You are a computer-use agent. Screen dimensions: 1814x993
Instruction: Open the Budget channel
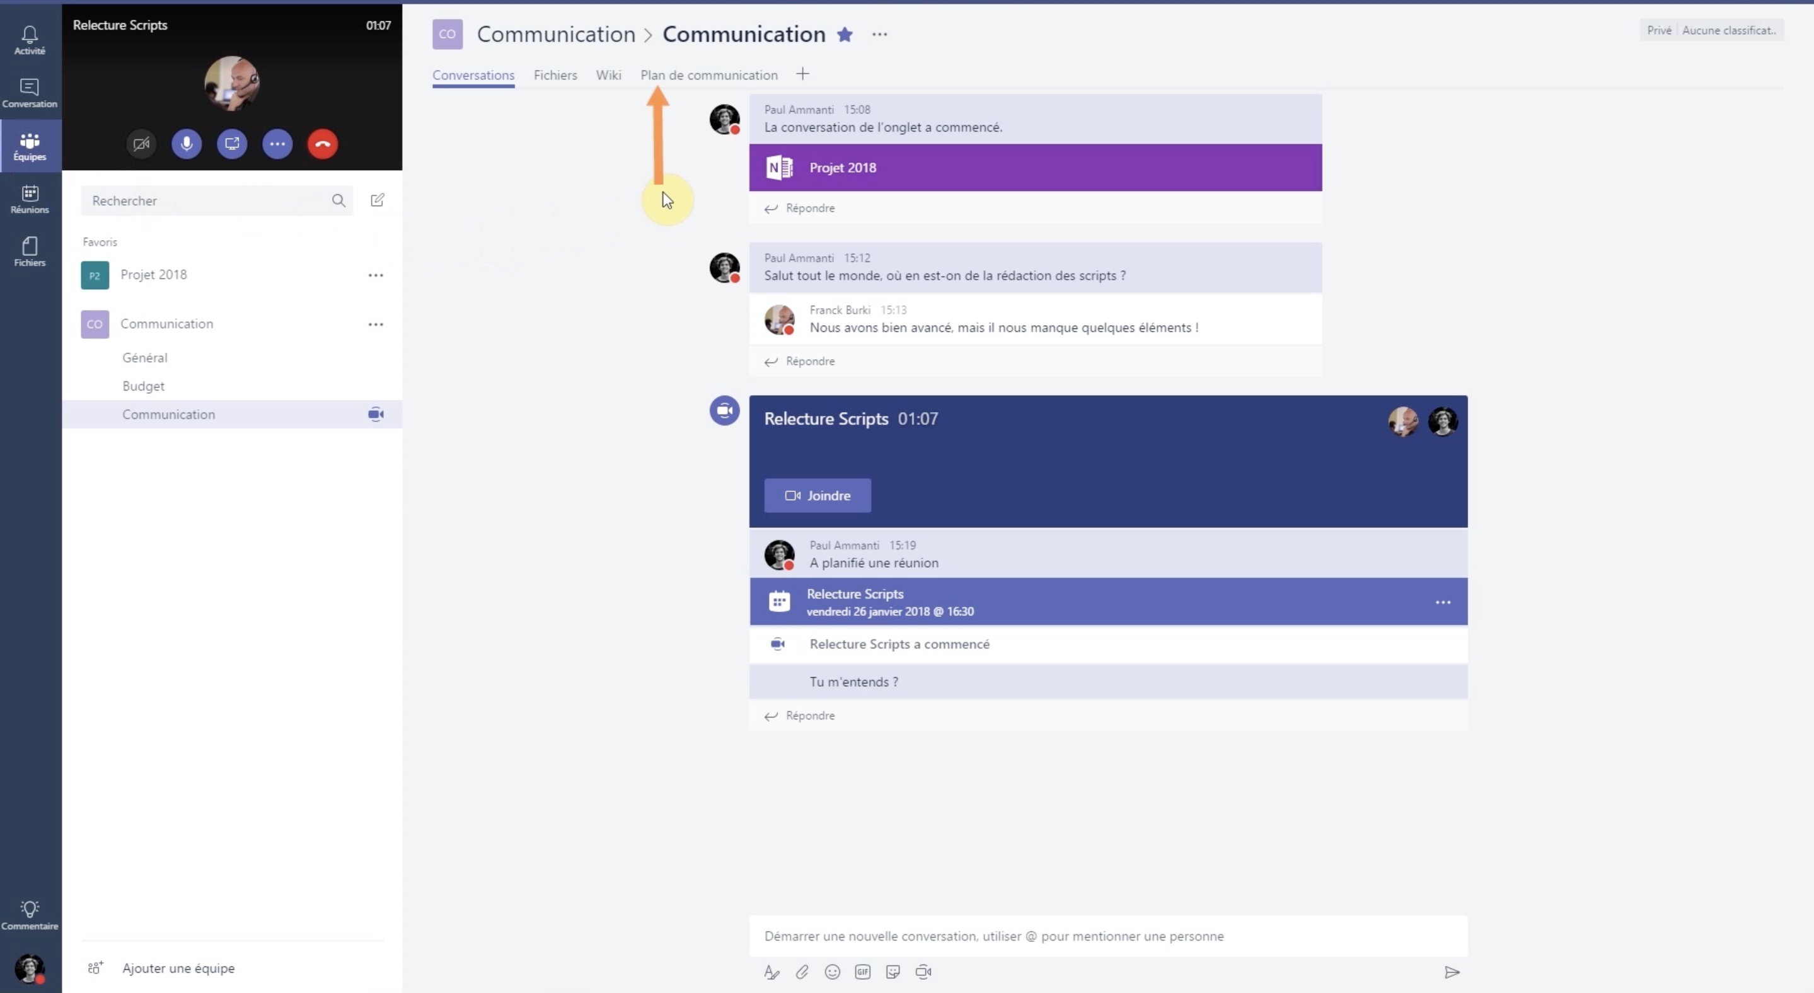pyautogui.click(x=144, y=386)
